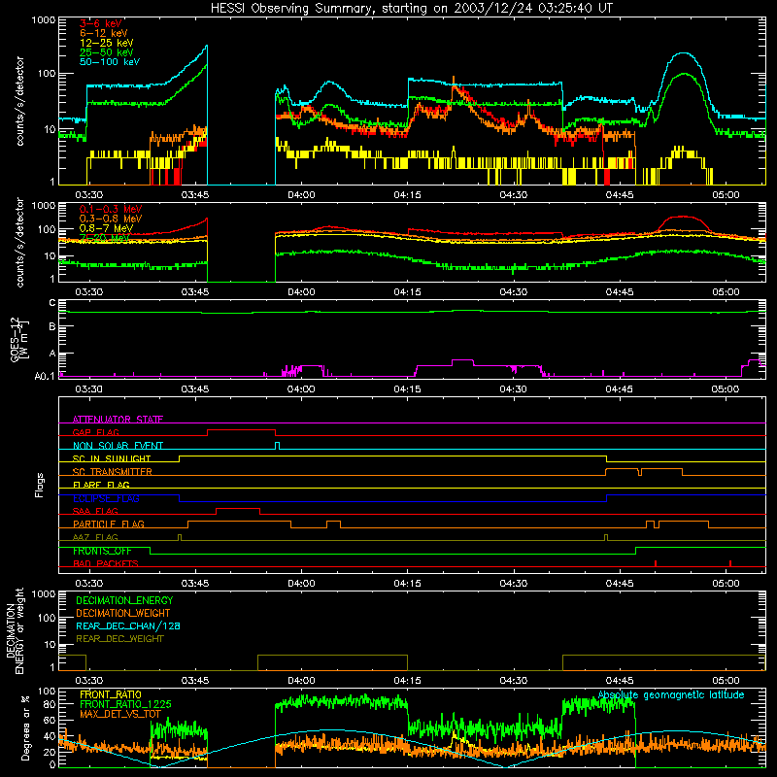Select the REAR_DEC_WEIGHT legend label
Viewport: 777px width, 777px height.
pos(119,639)
